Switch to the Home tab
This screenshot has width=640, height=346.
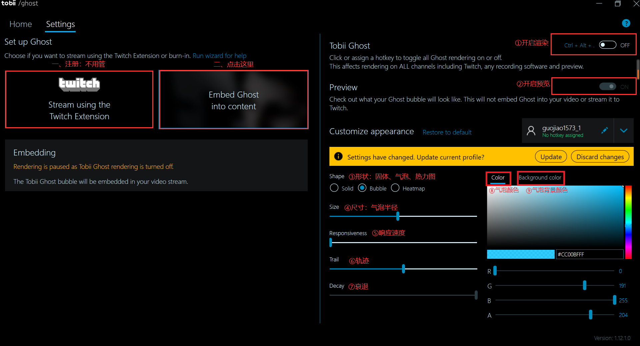[x=21, y=24]
